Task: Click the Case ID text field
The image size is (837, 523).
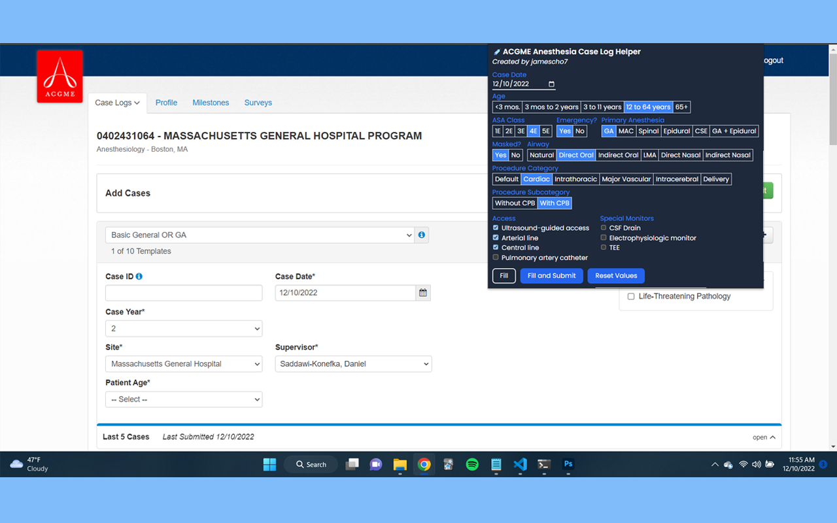Action: [x=184, y=293]
